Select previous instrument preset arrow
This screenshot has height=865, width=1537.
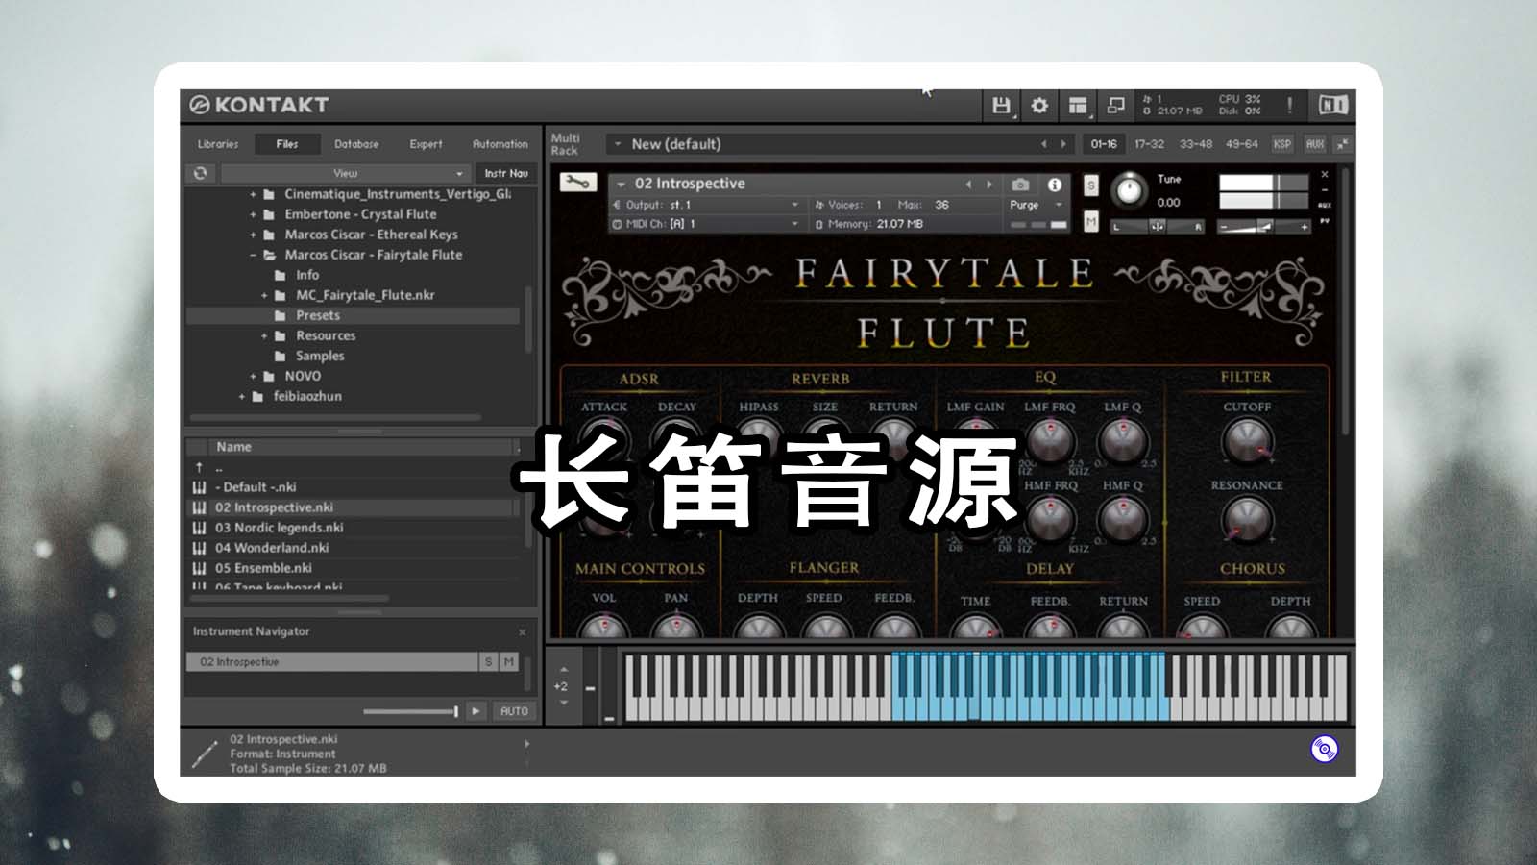(968, 185)
